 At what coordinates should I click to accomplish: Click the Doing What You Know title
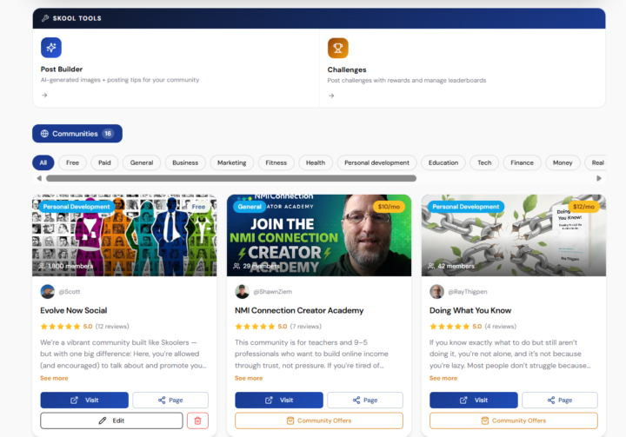click(470, 310)
